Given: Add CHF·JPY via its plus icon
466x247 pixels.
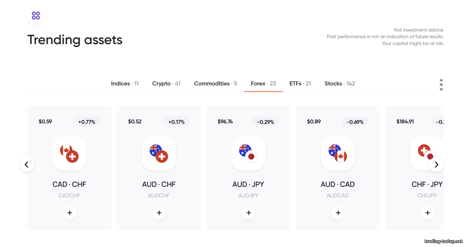Looking at the screenshot, I should (427, 213).
